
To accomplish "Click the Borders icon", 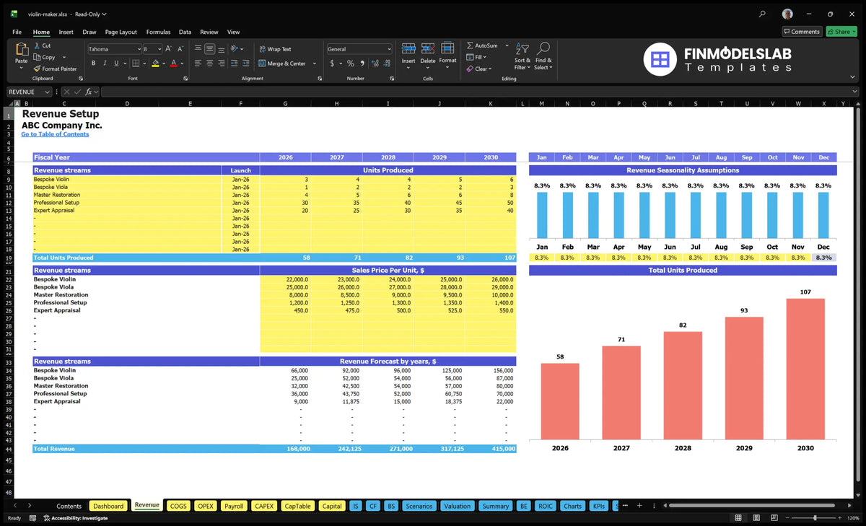I will coord(136,63).
